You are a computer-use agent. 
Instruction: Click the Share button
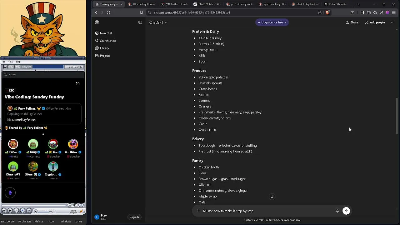pyautogui.click(x=352, y=22)
